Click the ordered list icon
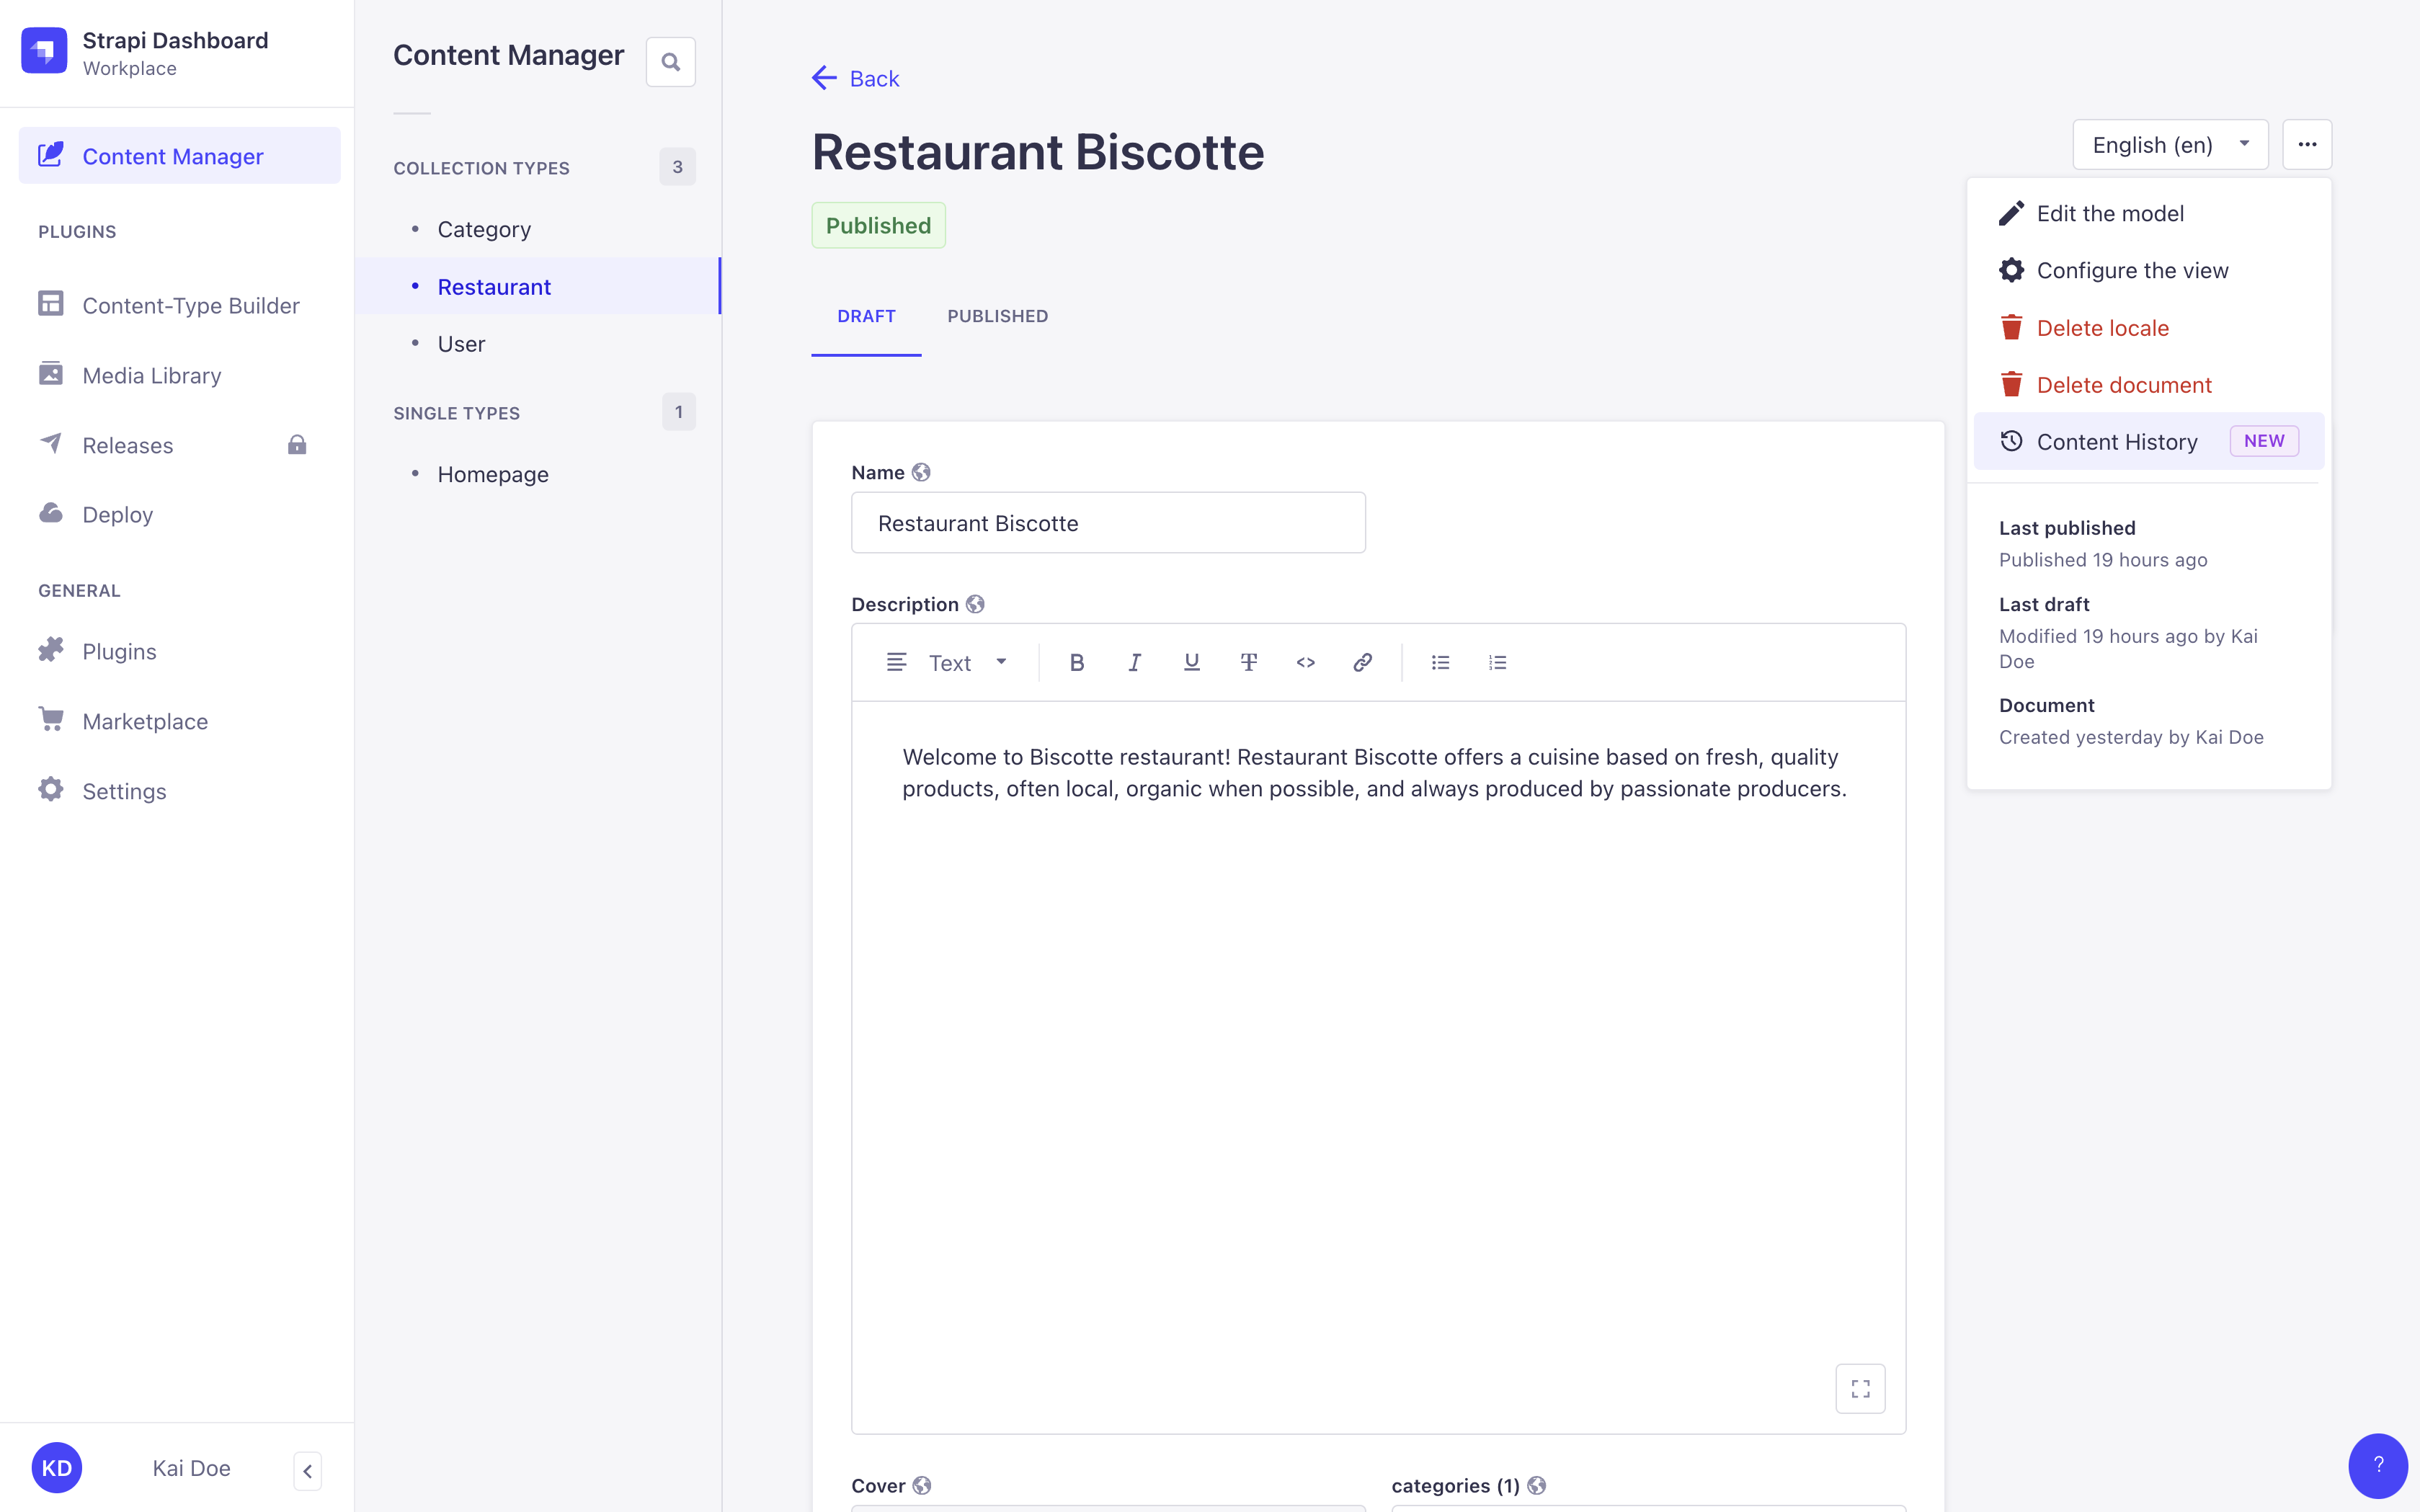 1498,662
